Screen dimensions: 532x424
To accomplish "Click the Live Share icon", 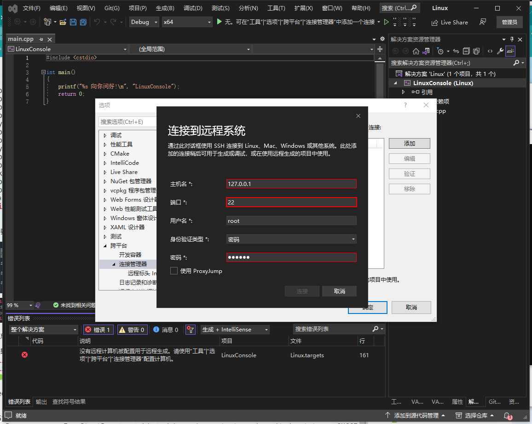I will [x=434, y=23].
